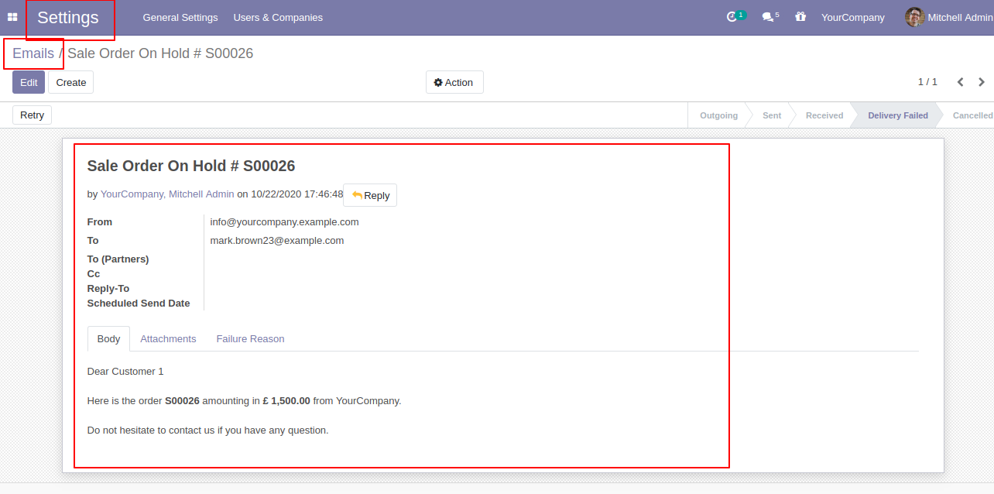Click the Dear Customer 1 line
The width and height of the screenshot is (994, 494).
pyautogui.click(x=125, y=372)
